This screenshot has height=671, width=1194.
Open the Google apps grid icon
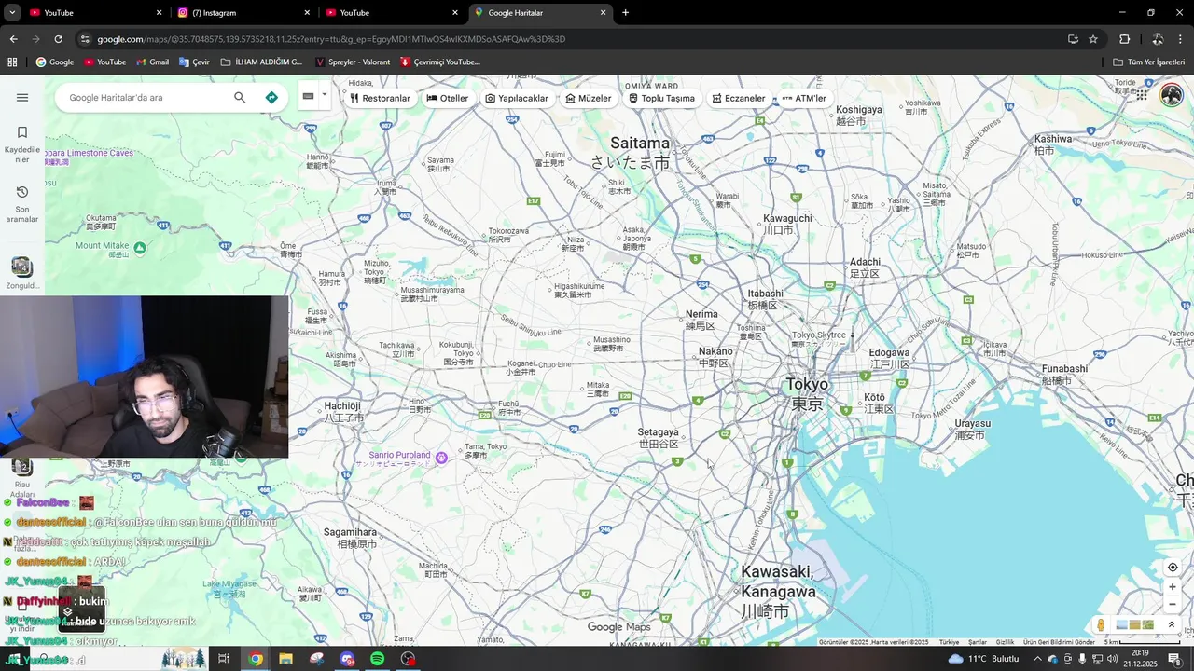(1142, 95)
